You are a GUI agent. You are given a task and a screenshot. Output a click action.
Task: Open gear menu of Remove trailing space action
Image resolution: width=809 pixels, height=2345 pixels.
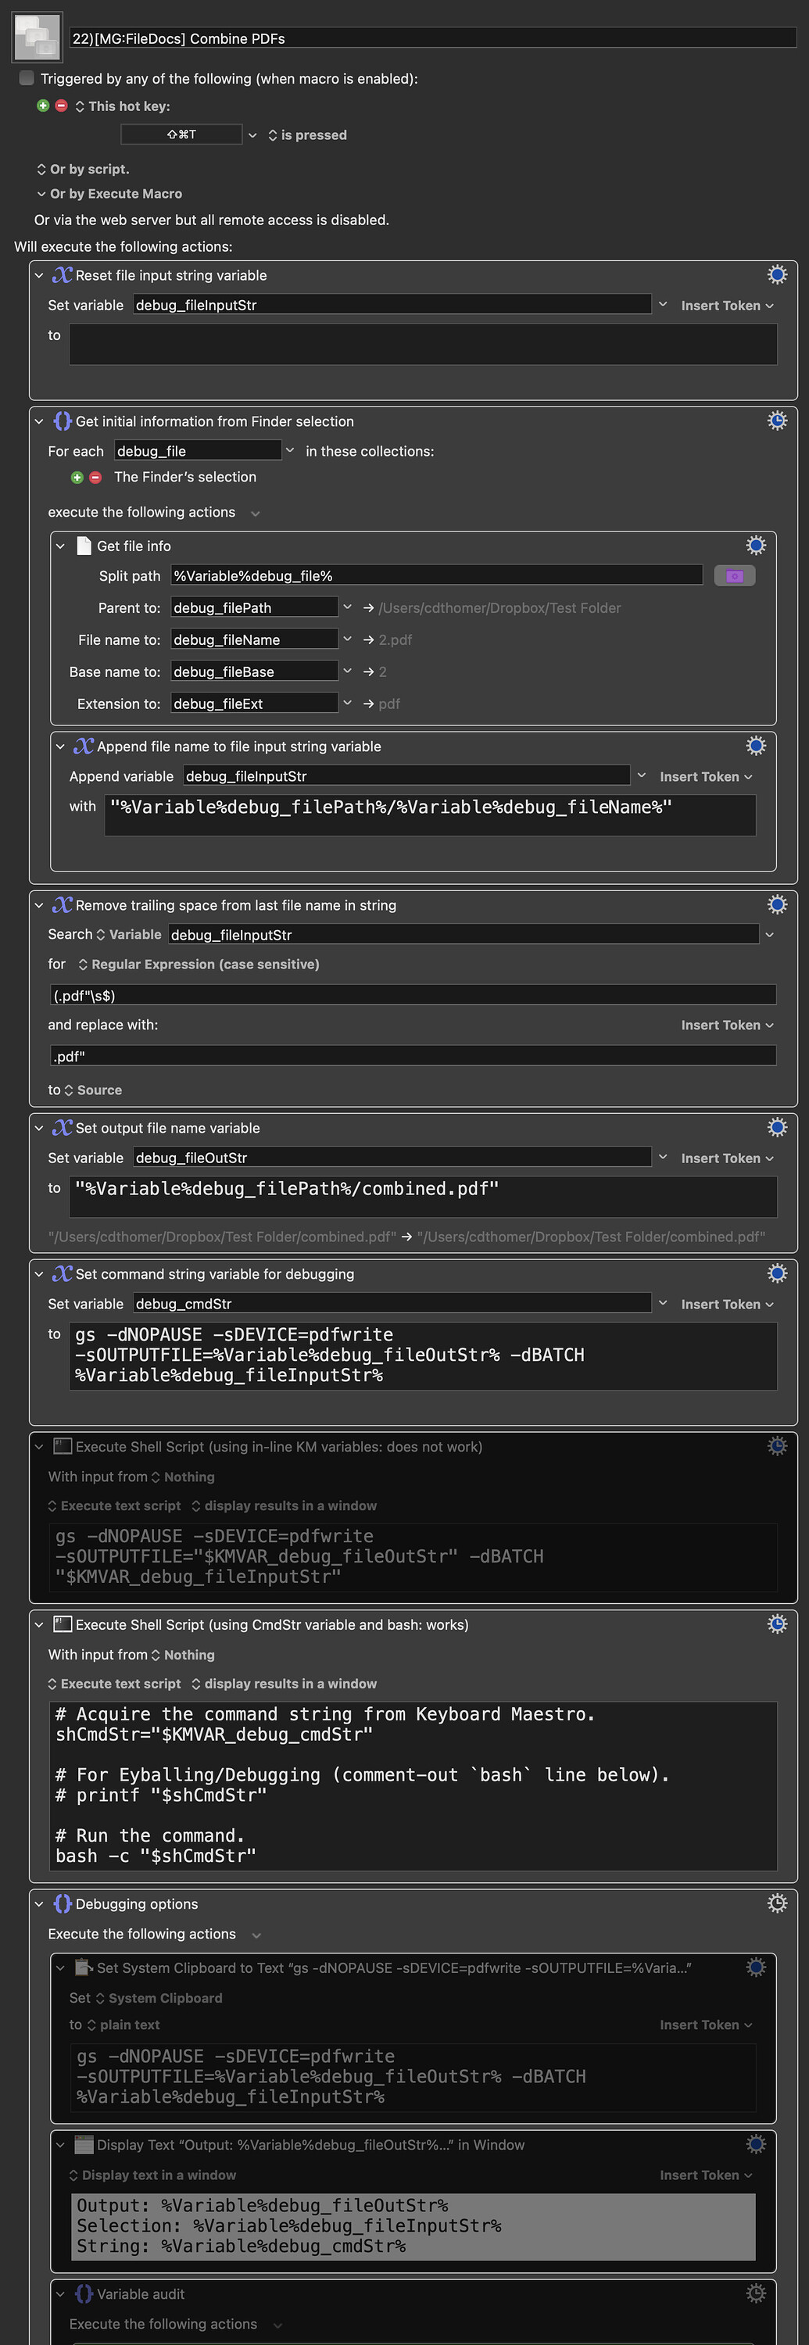point(777,905)
